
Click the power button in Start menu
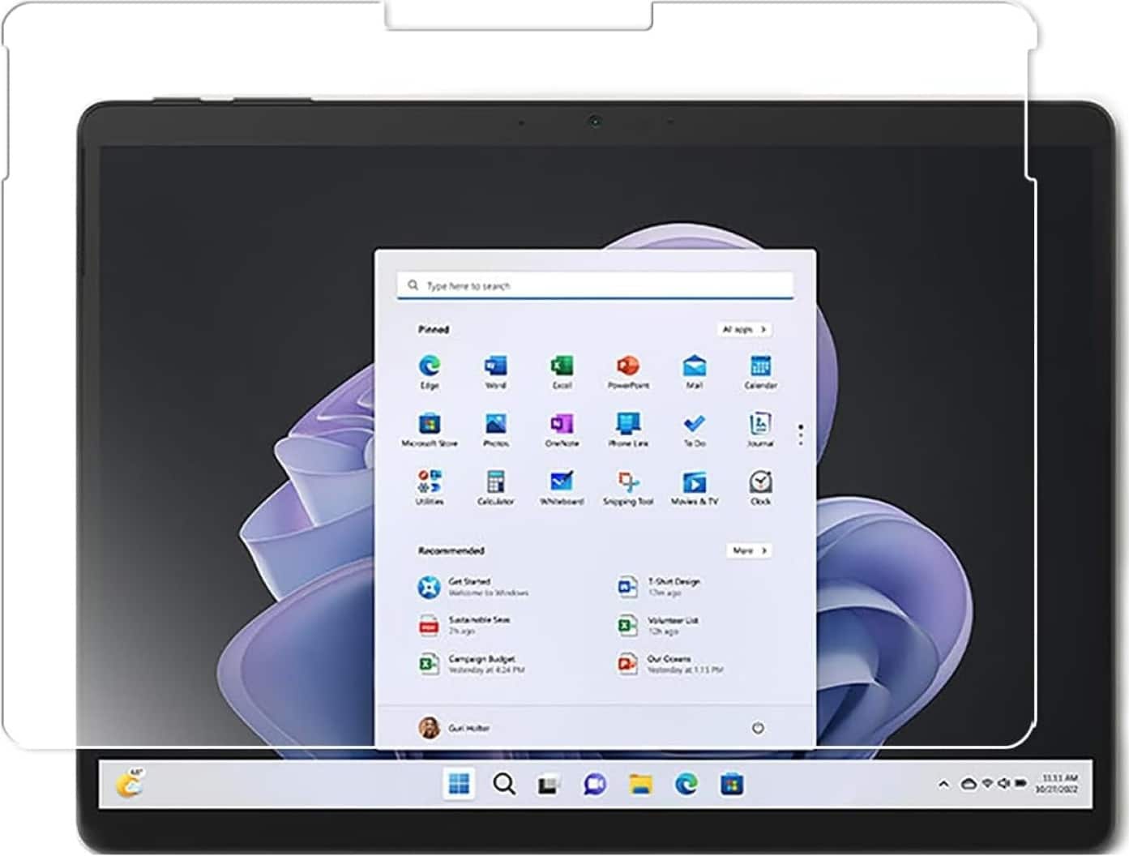[758, 728]
